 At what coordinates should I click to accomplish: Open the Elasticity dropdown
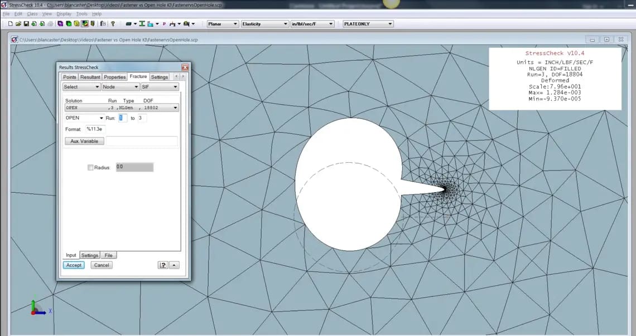click(x=264, y=23)
